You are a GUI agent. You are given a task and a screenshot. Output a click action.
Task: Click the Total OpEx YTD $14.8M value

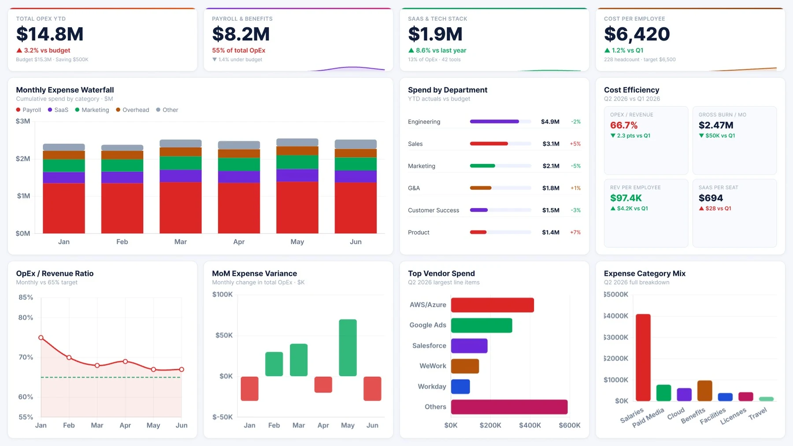[x=50, y=34]
